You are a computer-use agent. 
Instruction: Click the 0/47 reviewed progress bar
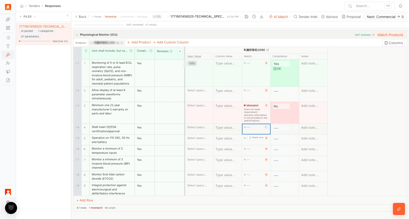point(99,25)
